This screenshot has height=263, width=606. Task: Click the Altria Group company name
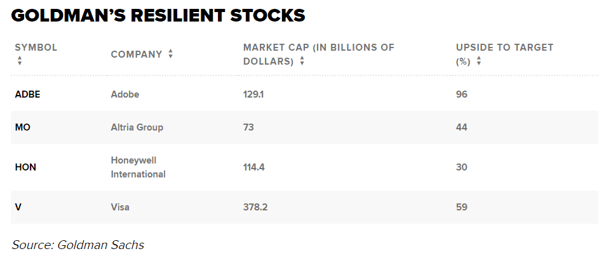coord(137,127)
